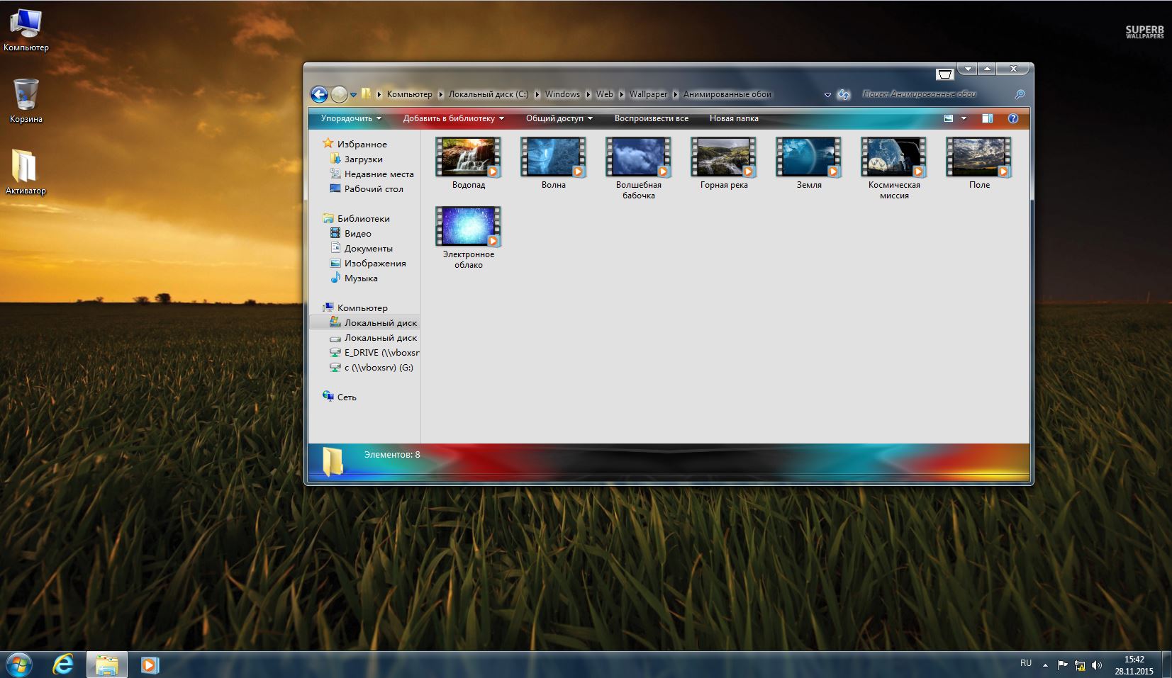Open the view options dropdown arrow

click(964, 118)
